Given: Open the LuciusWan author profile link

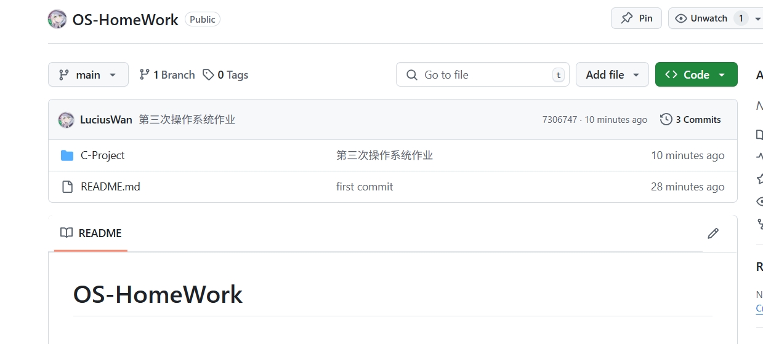Looking at the screenshot, I should coord(106,120).
